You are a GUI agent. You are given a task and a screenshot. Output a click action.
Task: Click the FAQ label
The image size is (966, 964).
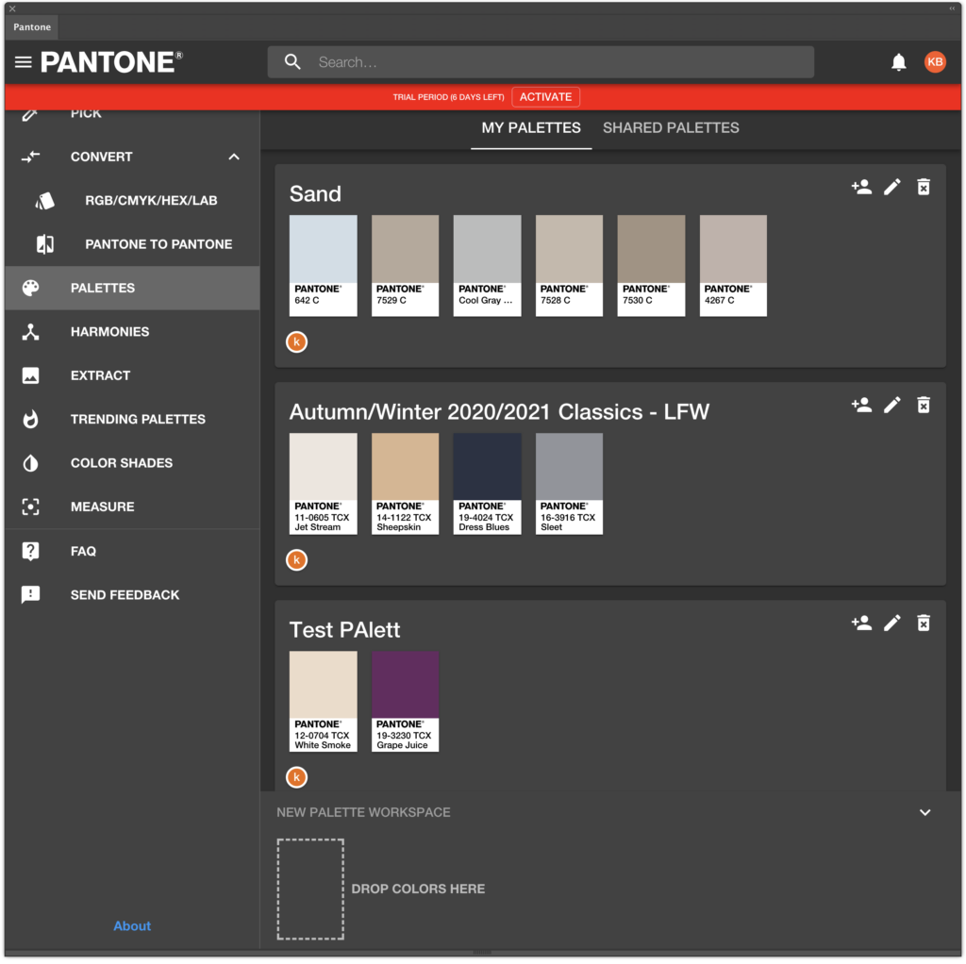tap(83, 551)
